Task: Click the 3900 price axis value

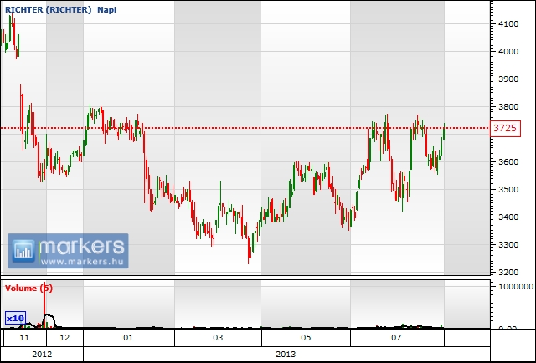Action: point(508,79)
